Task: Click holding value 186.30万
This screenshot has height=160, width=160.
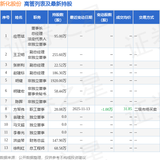Action: [x=59, y=73]
